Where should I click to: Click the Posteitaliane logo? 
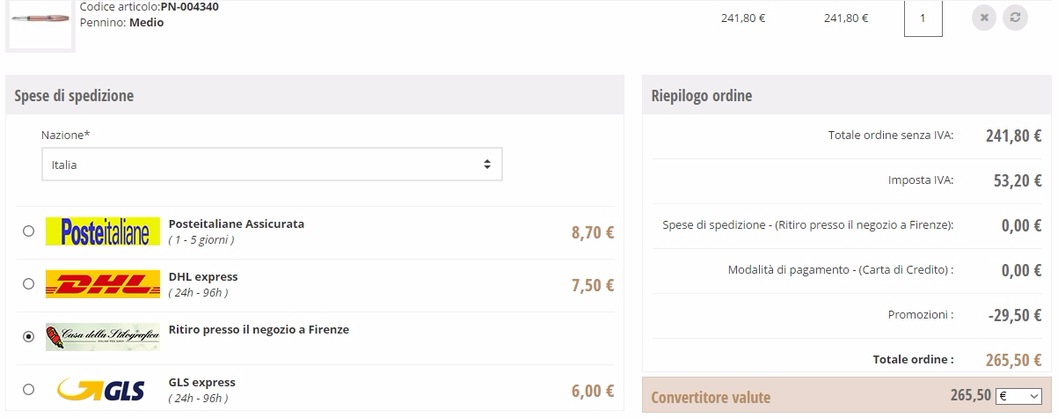(x=103, y=231)
